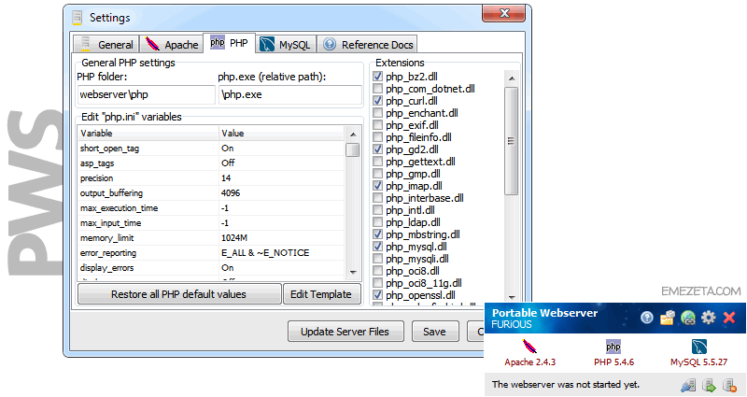The width and height of the screenshot is (747, 397).
Task: Click the server plug connect icon
Action: click(x=688, y=385)
